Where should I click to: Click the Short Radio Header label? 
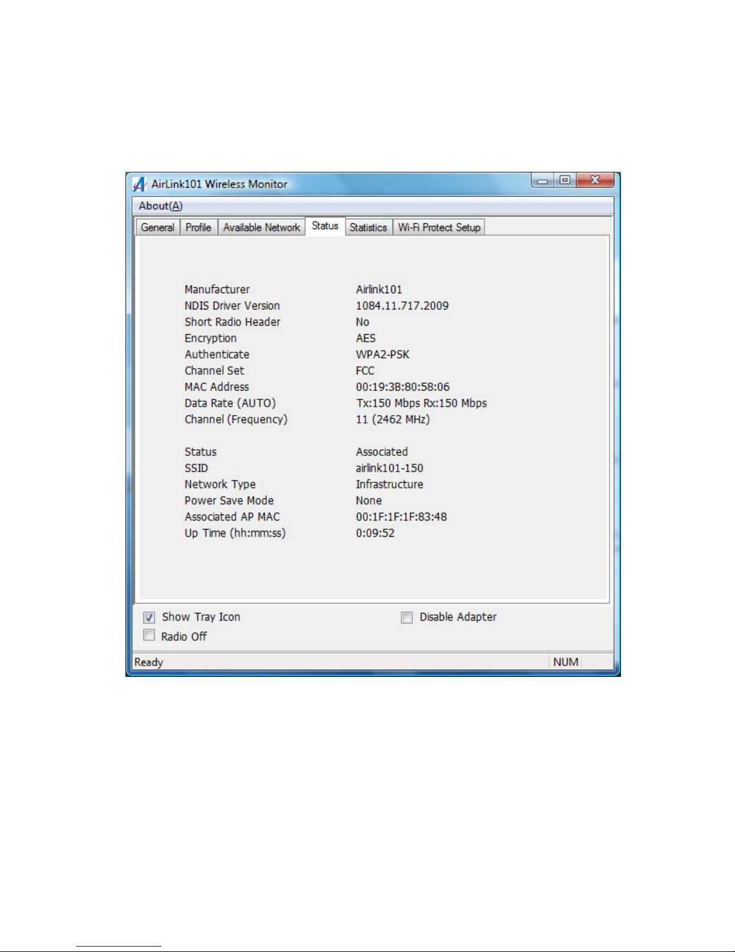point(232,323)
